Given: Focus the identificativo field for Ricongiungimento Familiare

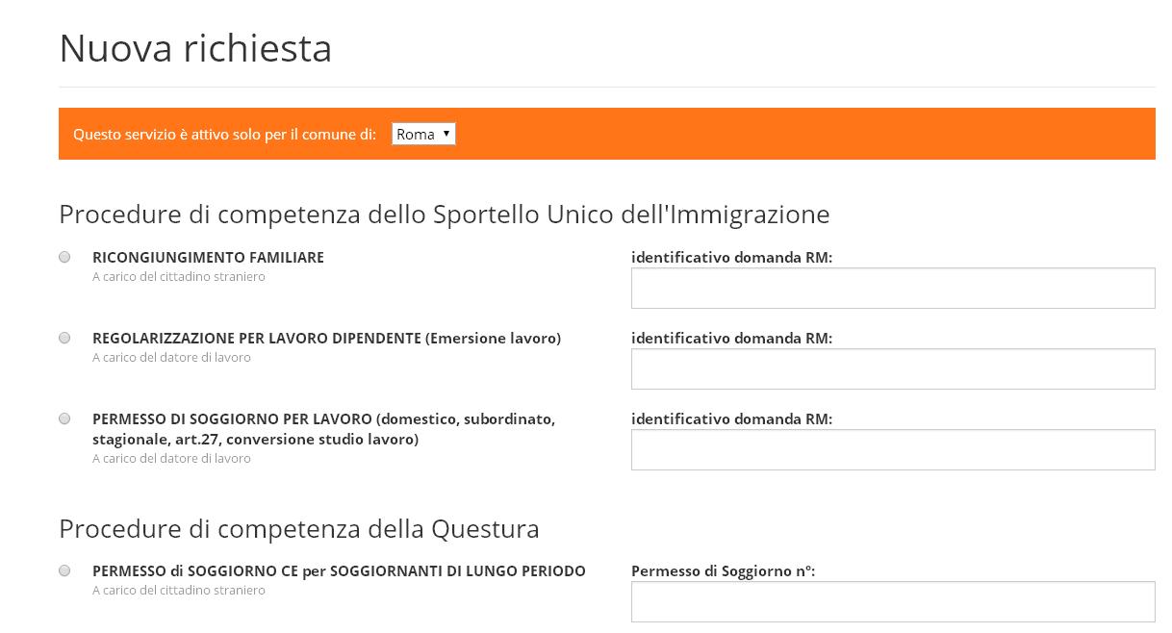Looking at the screenshot, I should (x=892, y=289).
